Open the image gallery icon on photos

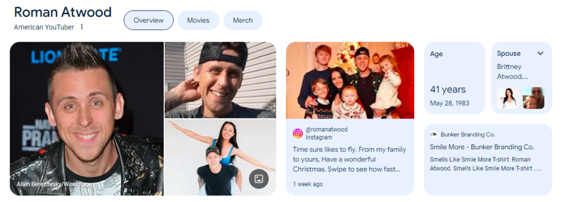pos(258,179)
